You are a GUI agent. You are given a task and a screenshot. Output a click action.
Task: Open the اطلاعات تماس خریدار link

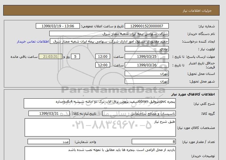pyautogui.click(x=33, y=41)
